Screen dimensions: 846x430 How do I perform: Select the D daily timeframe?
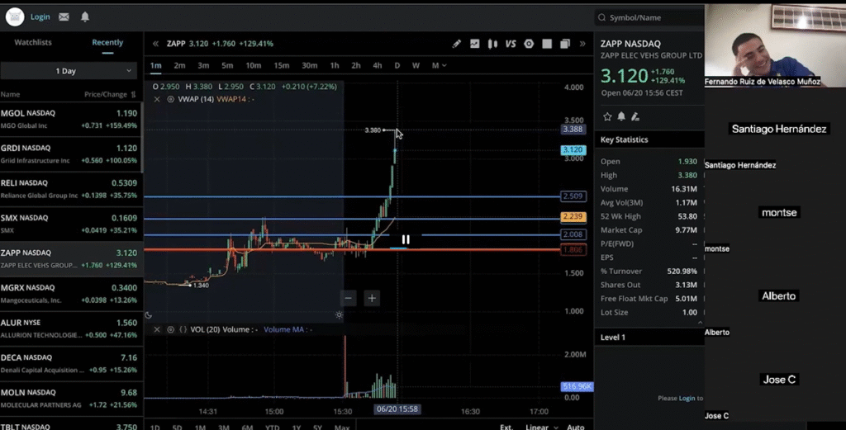[397, 65]
